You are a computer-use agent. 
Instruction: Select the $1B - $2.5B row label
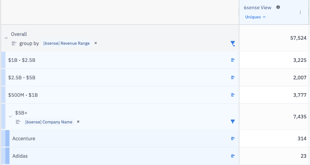pyautogui.click(x=22, y=60)
